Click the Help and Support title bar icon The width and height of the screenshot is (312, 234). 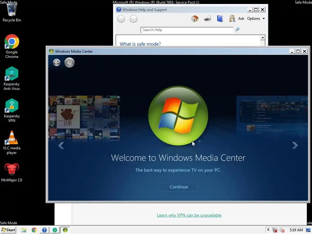pyautogui.click(x=119, y=9)
